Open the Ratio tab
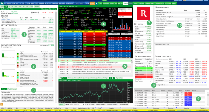The height and width of the screenshot is (112, 209). click(x=20, y=6)
